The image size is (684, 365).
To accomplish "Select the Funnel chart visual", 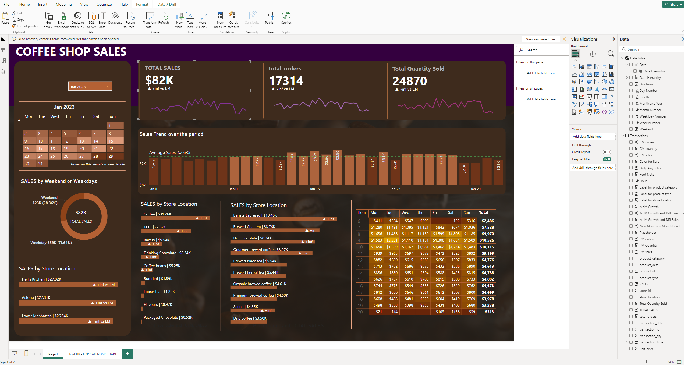I will click(x=589, y=82).
